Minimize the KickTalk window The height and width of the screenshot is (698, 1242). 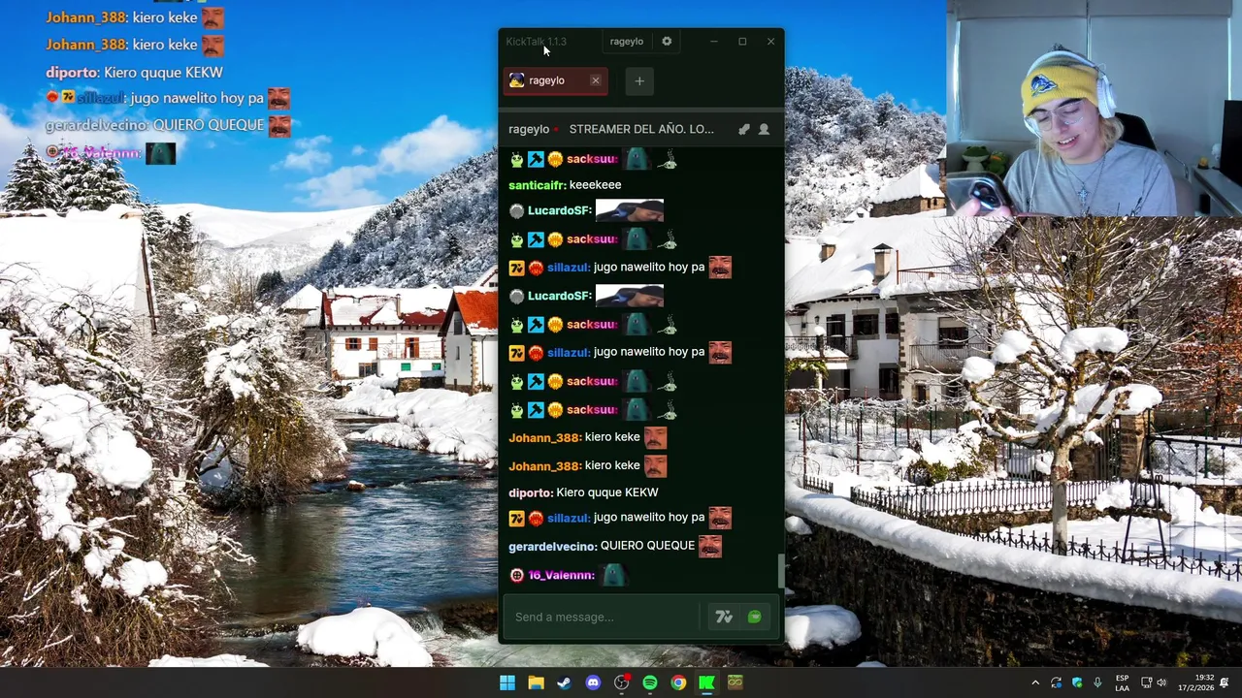pyautogui.click(x=713, y=42)
